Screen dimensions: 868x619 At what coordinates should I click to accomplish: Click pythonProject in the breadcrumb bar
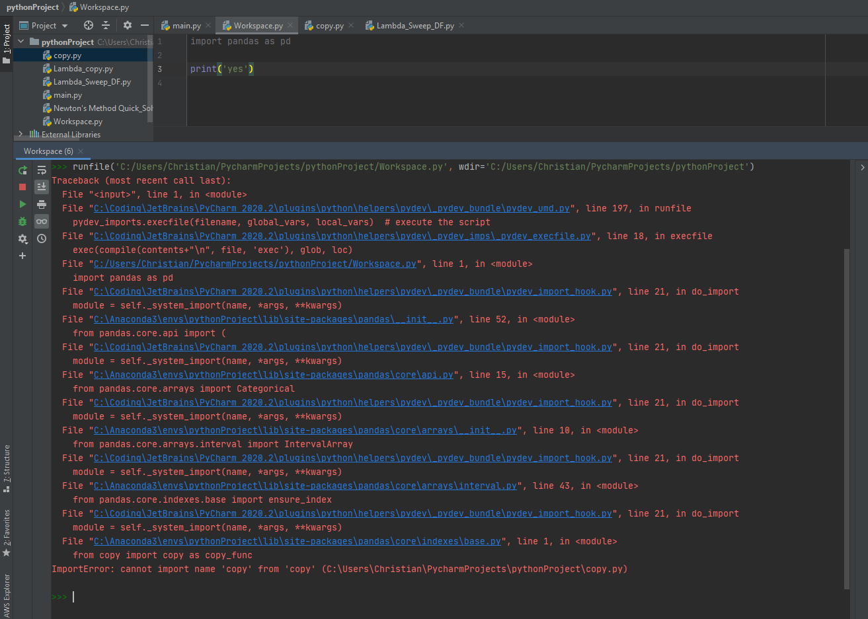coord(32,7)
